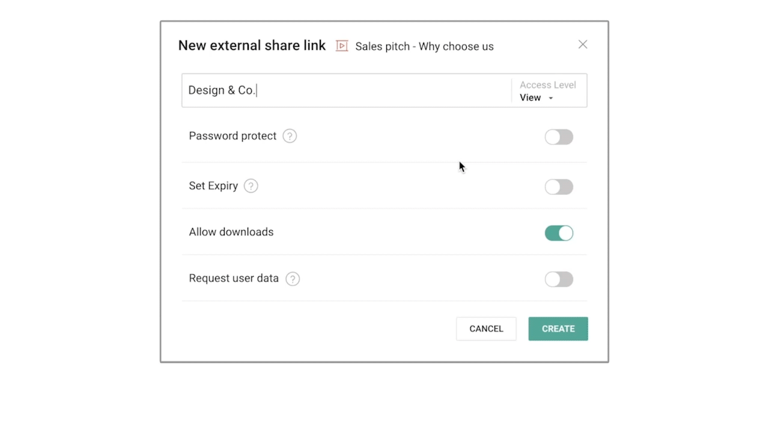The width and height of the screenshot is (769, 432).
Task: Click the small arrow next to View
Action: point(551,98)
